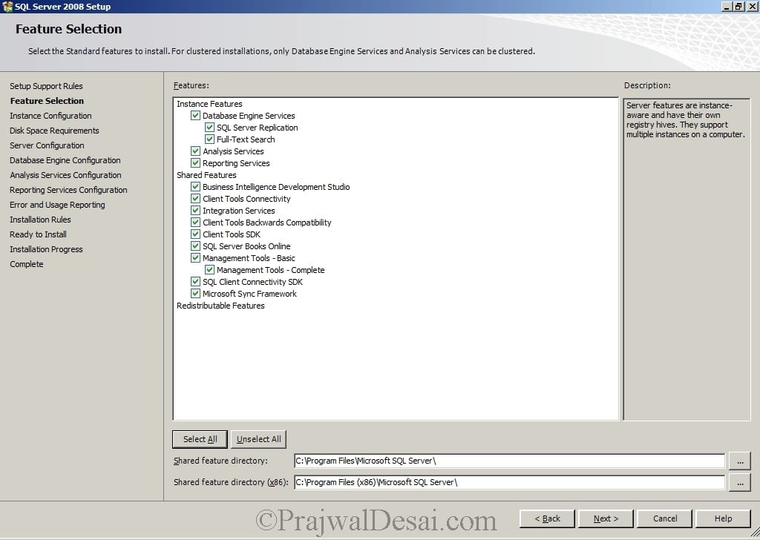Click Analysis Services Configuration step
The width and height of the screenshot is (760, 540).
65,175
